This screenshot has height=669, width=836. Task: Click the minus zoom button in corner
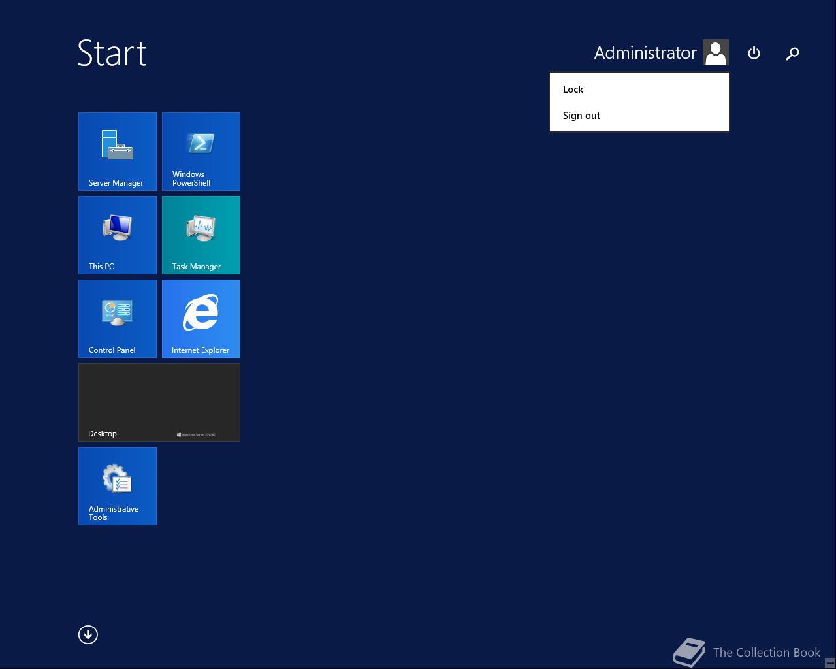point(830,662)
